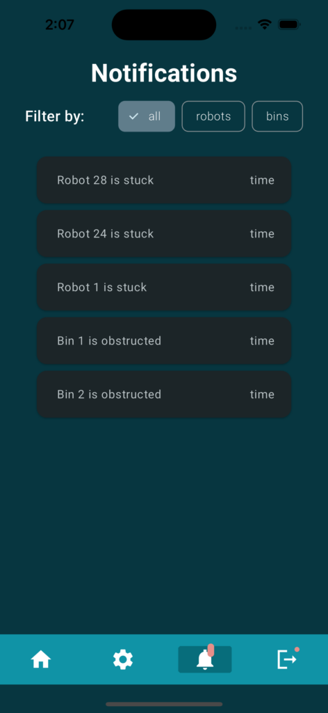The image size is (328, 713).
Task: Open the "Bin 1 is obstructed" notification
Action: pyautogui.click(x=164, y=340)
